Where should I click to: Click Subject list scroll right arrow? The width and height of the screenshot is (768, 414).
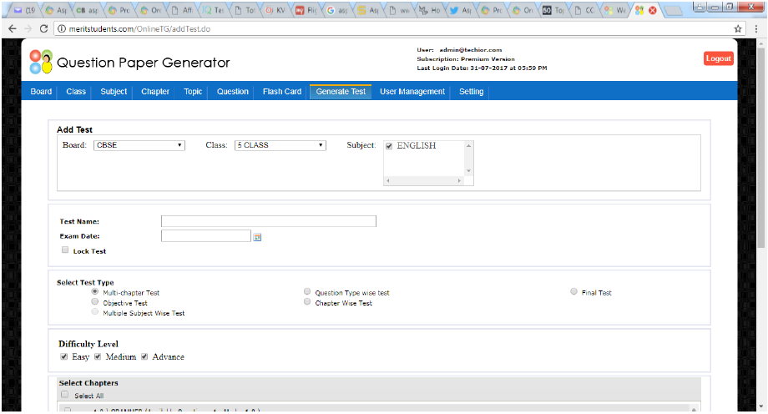coord(459,181)
